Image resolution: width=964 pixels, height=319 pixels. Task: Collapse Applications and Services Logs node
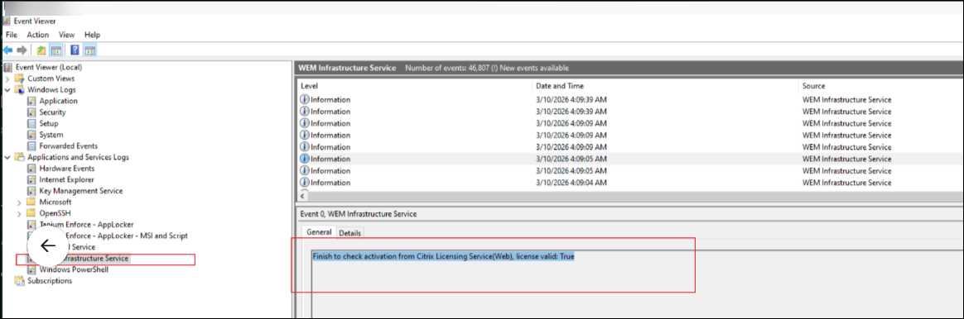(x=7, y=157)
